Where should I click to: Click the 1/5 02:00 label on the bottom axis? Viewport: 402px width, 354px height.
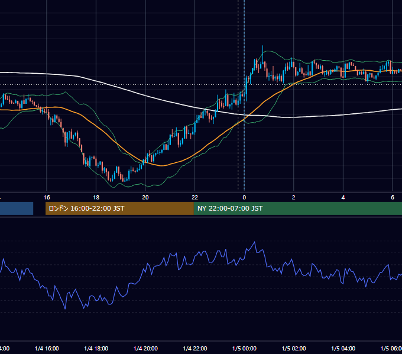(294, 348)
